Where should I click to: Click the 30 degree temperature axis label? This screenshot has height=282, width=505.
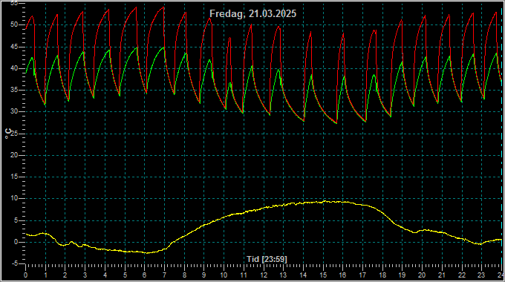pos(14,112)
